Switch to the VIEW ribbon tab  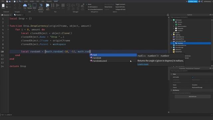pos(43,1)
